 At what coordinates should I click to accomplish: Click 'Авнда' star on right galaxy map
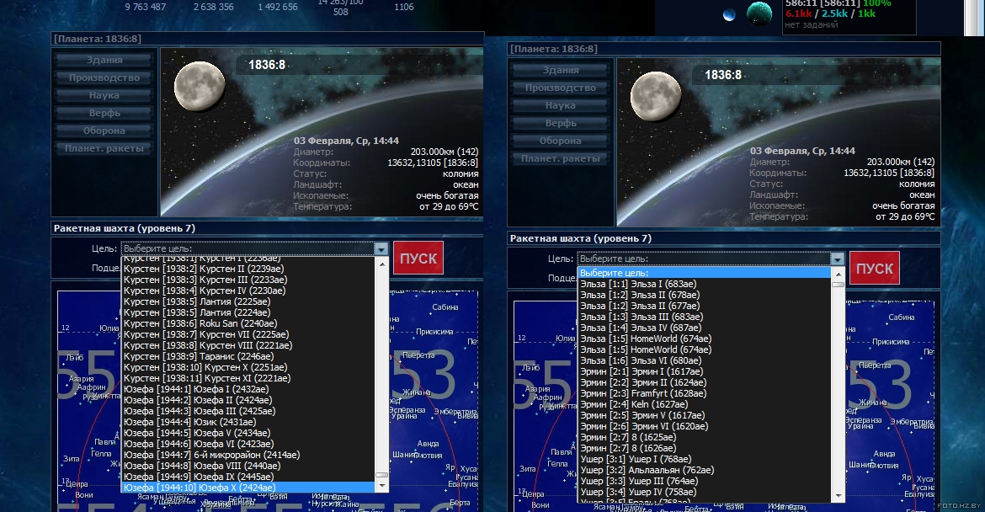(x=884, y=454)
